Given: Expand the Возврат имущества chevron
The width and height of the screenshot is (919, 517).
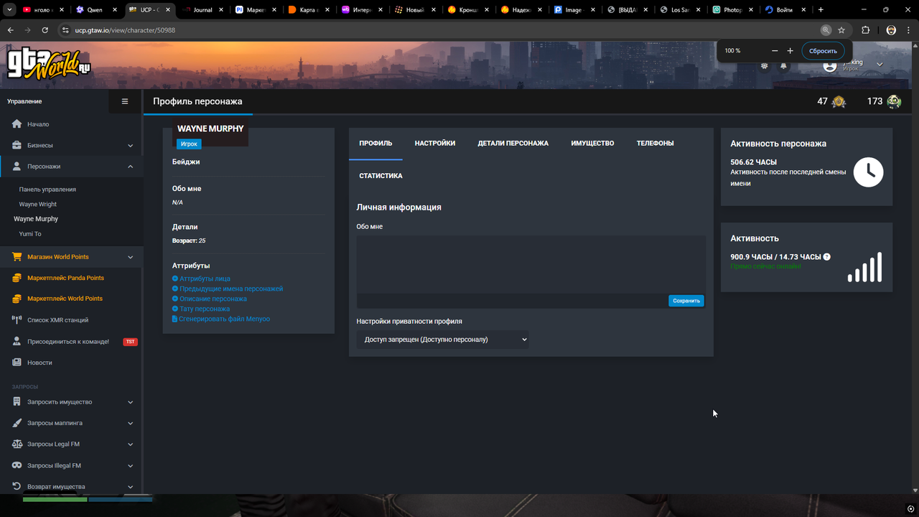Looking at the screenshot, I should click(130, 487).
